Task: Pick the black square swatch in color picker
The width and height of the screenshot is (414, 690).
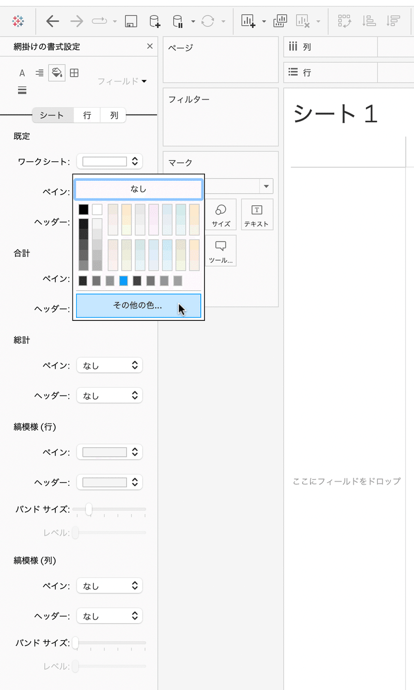Action: [84, 209]
